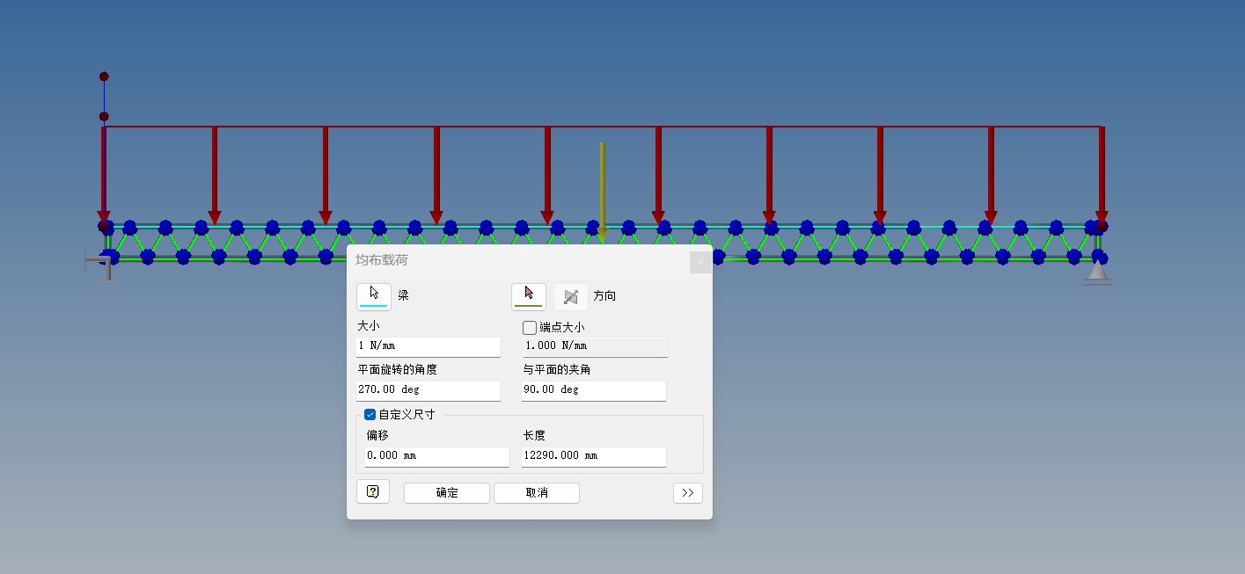Activate the 梁 (beam) selection picker

tap(373, 296)
